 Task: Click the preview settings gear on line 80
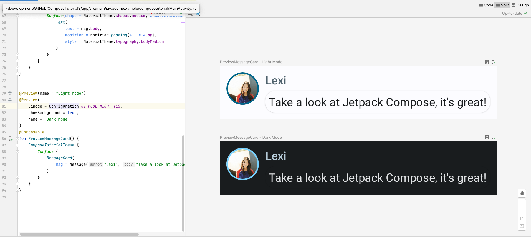click(x=10, y=100)
